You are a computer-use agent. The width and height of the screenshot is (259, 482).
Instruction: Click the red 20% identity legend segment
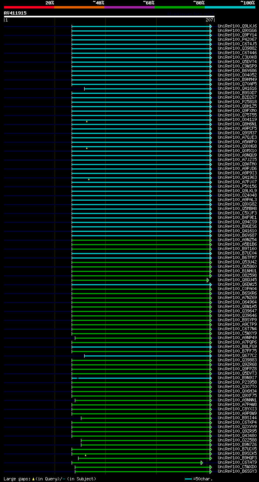29,7
